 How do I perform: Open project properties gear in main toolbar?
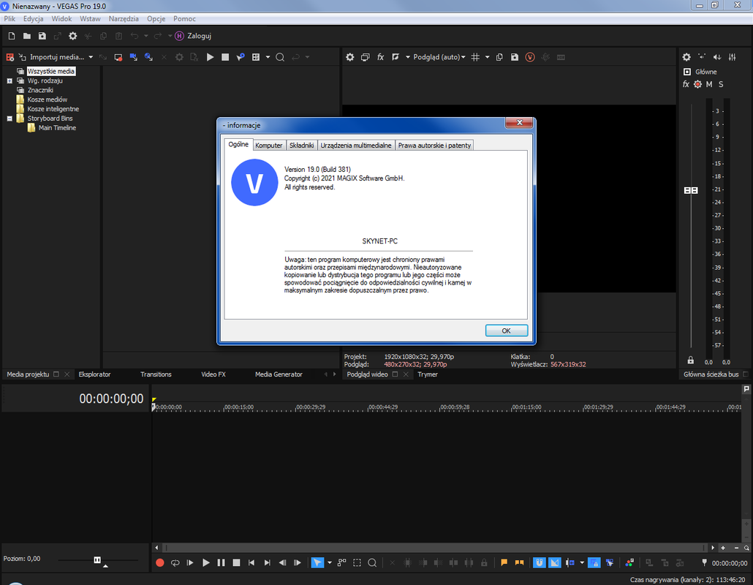72,36
